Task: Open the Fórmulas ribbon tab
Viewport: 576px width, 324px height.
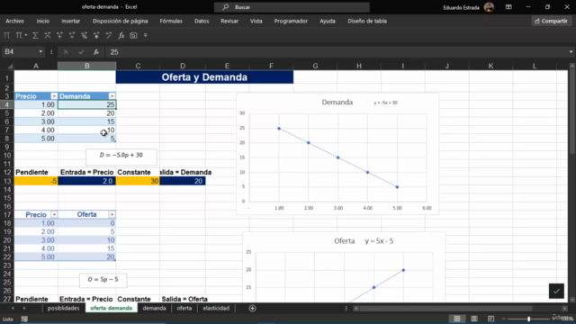Action: click(x=171, y=21)
